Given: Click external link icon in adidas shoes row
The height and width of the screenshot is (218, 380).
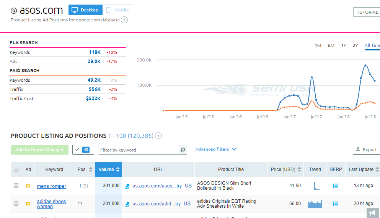Looking at the screenshot, I should (x=127, y=204).
